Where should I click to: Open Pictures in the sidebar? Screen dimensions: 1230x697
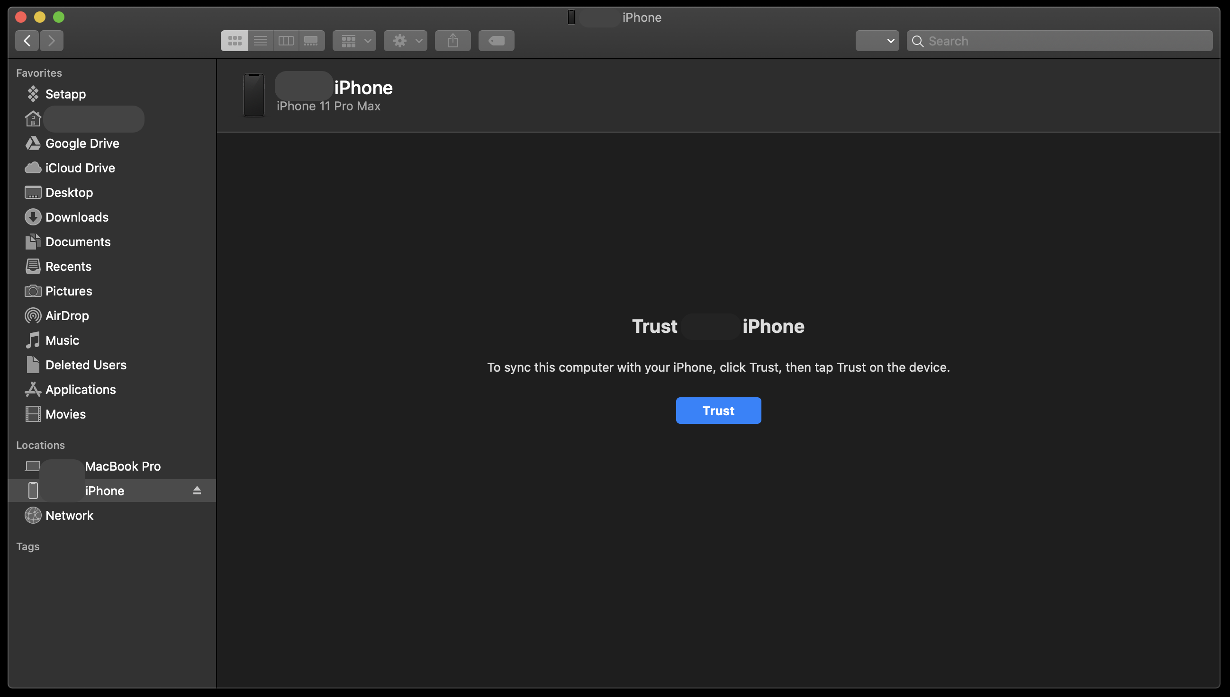pos(112,291)
